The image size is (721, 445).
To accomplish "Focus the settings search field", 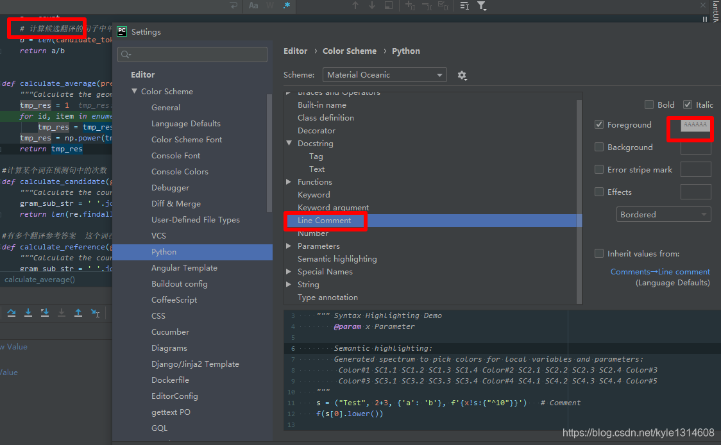I will pyautogui.click(x=192, y=55).
